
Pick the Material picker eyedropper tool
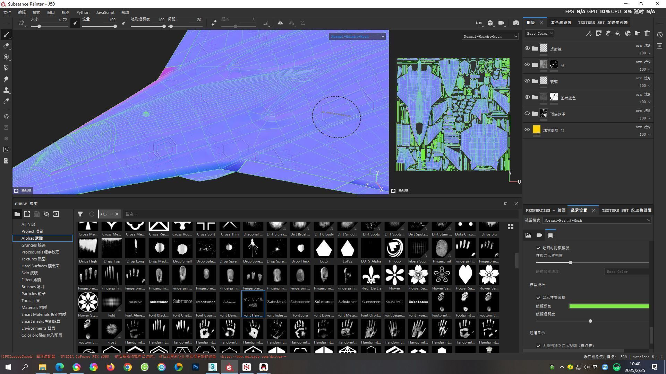pos(6,101)
